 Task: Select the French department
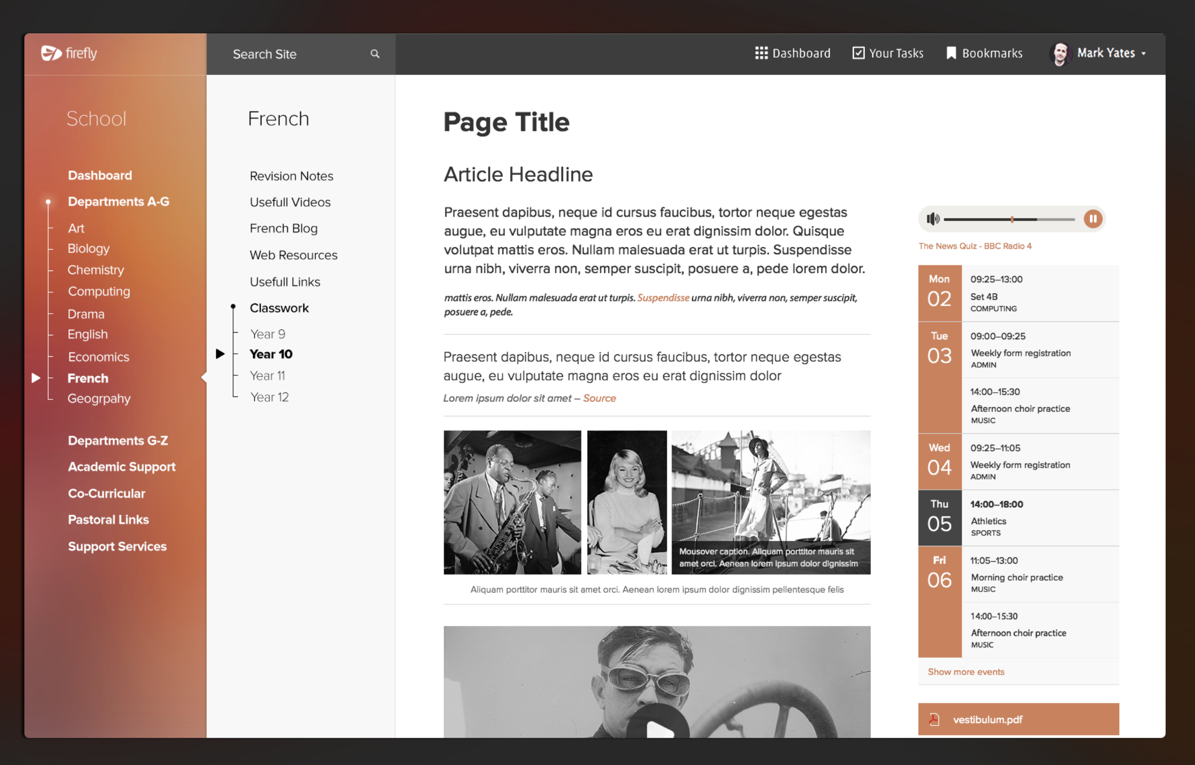[x=88, y=378]
